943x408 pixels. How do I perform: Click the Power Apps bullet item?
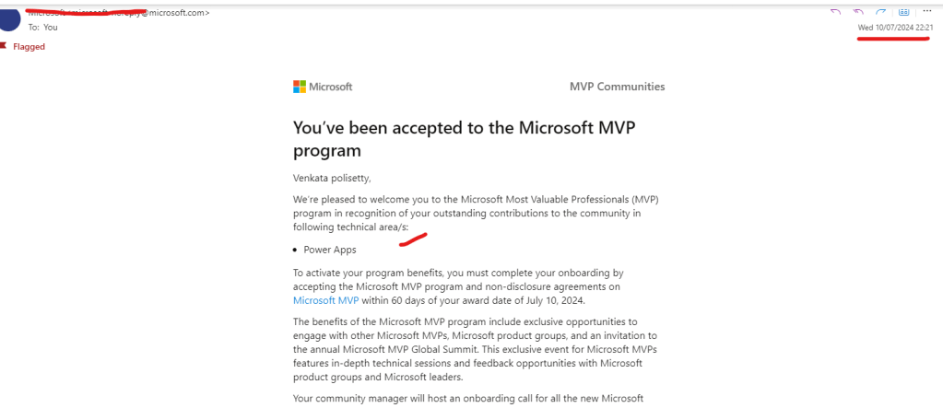point(329,250)
